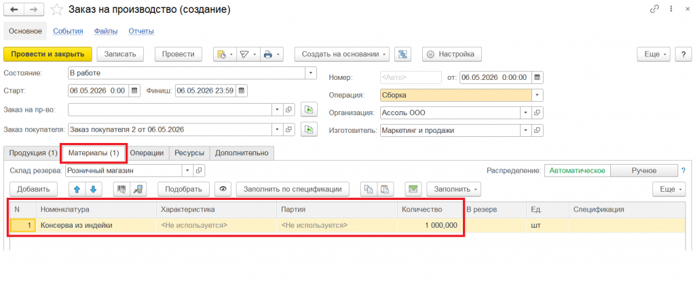
Task: Open the Дополнительно tab
Action: coord(242,153)
